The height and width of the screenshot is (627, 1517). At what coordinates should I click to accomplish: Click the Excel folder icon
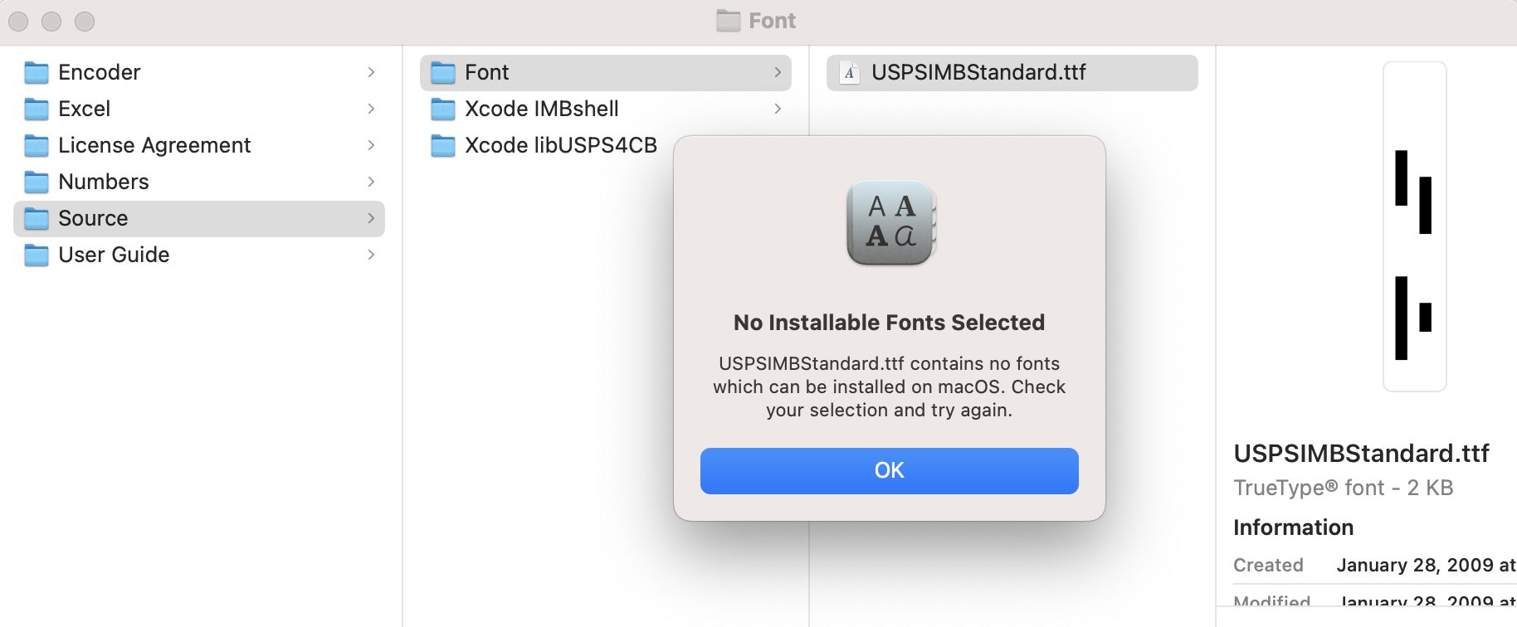pyautogui.click(x=37, y=109)
